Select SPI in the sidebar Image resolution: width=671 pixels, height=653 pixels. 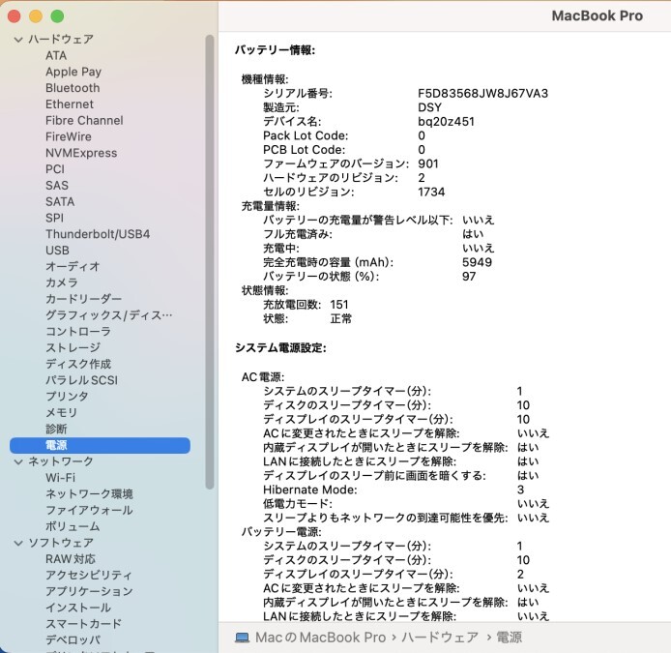pyautogui.click(x=54, y=219)
